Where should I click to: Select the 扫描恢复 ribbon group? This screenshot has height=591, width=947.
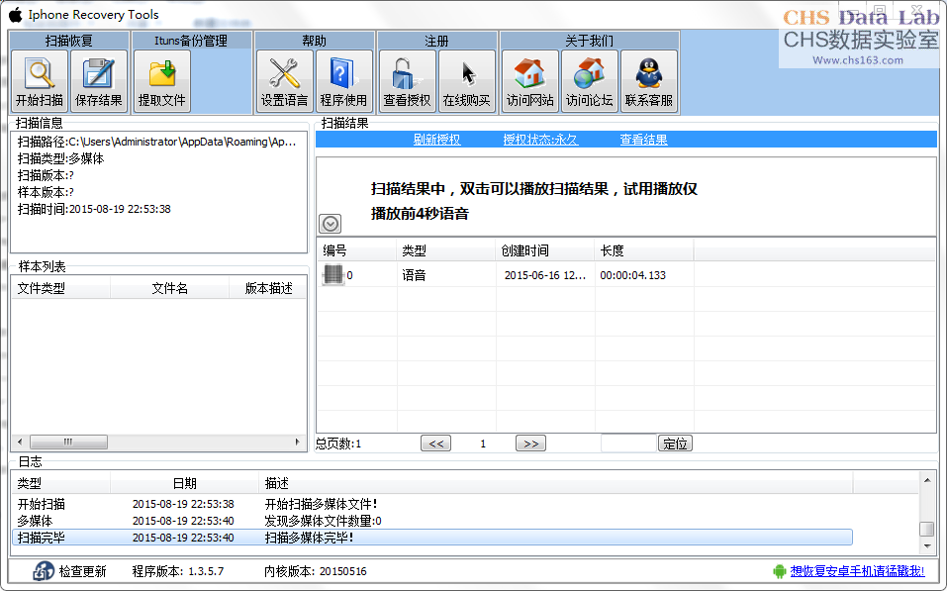click(69, 41)
